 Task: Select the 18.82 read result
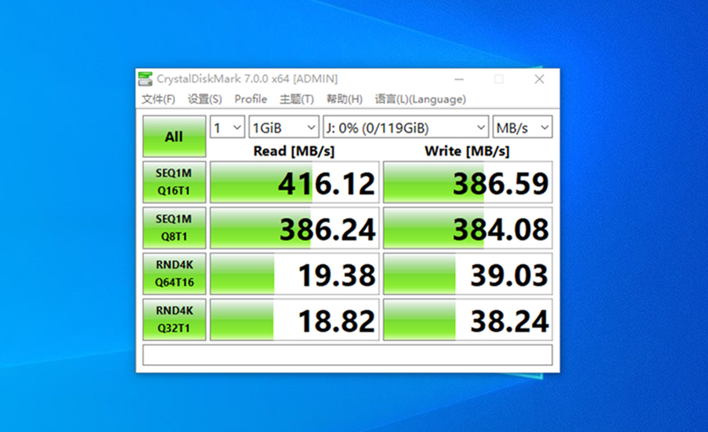click(295, 319)
